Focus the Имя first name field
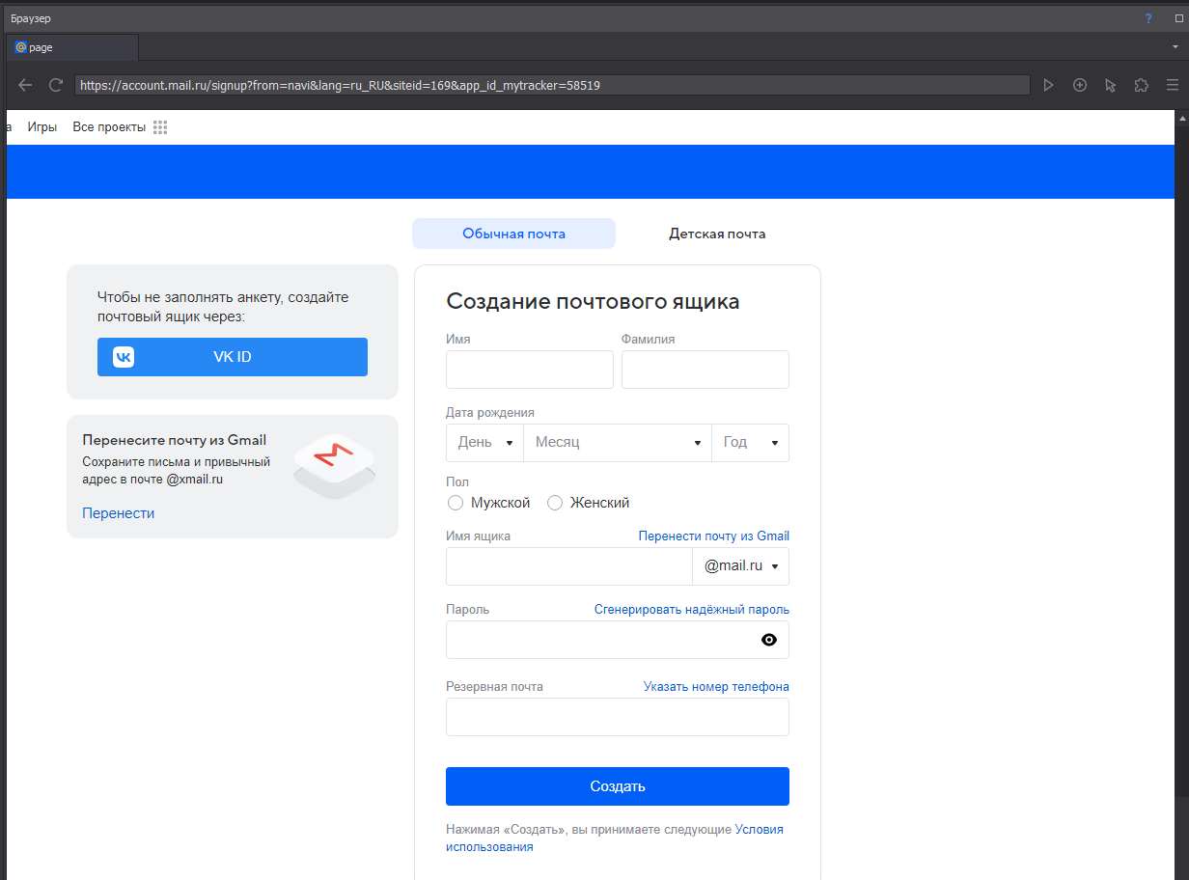This screenshot has height=880, width=1189. coord(530,370)
